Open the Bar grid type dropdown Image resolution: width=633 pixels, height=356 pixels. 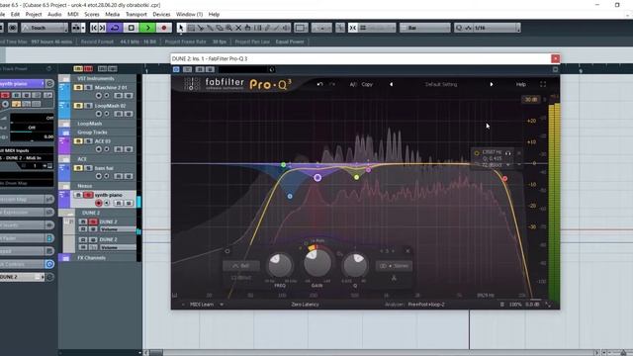pos(424,28)
